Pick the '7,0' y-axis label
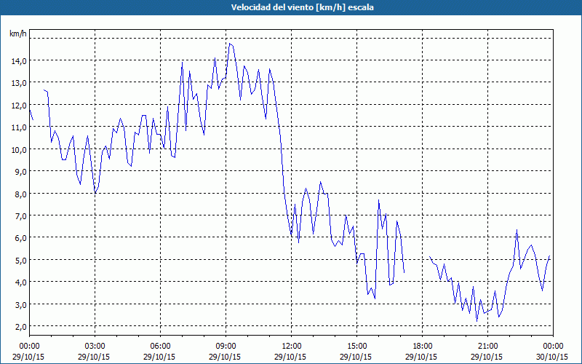 click(x=20, y=215)
